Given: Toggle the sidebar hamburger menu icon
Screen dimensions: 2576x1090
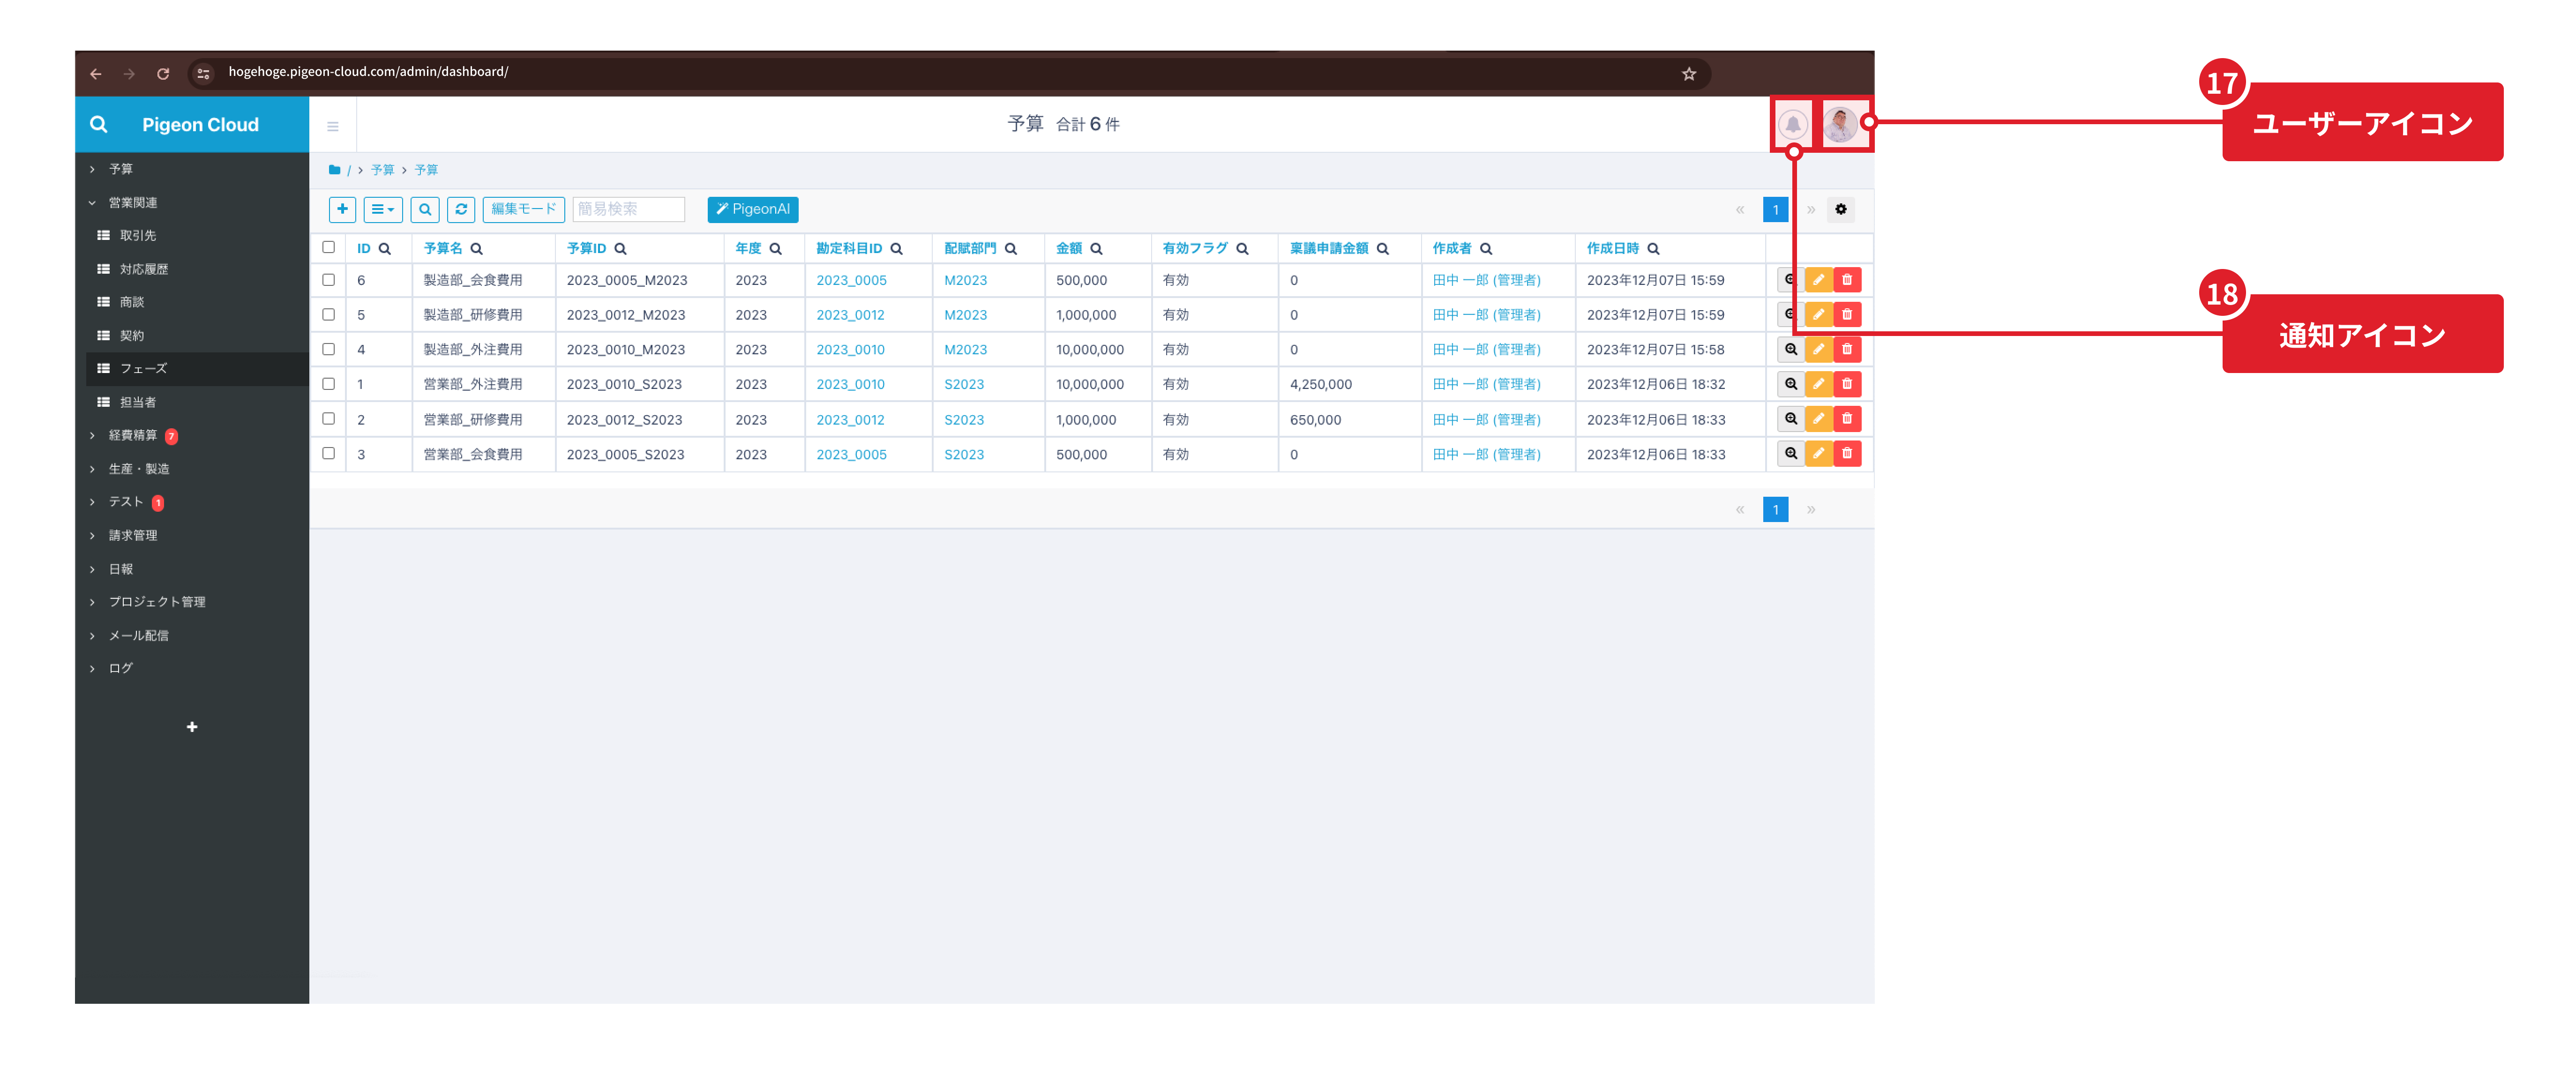Looking at the screenshot, I should pyautogui.click(x=333, y=126).
